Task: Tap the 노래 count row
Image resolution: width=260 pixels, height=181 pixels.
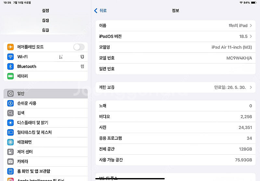Action: pos(175,106)
